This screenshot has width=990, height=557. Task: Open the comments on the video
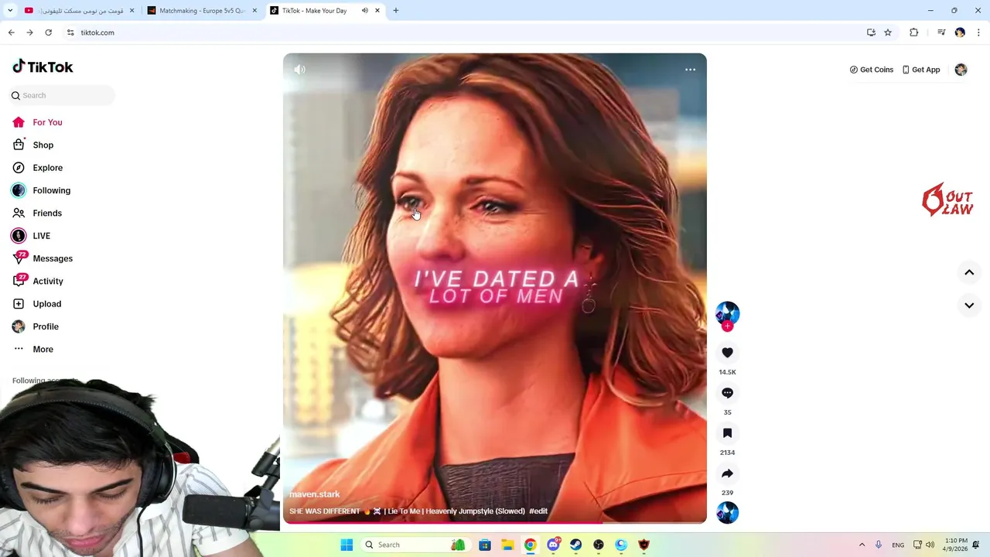coord(727,393)
